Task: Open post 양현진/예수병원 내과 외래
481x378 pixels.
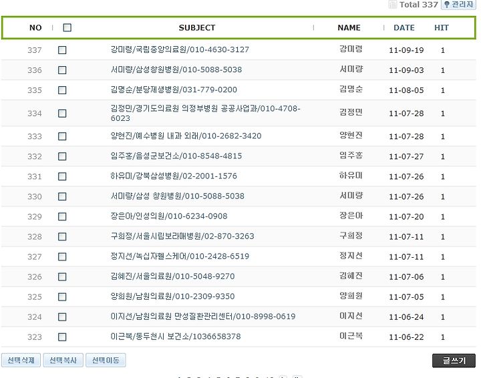Action: pyautogui.click(x=186, y=136)
